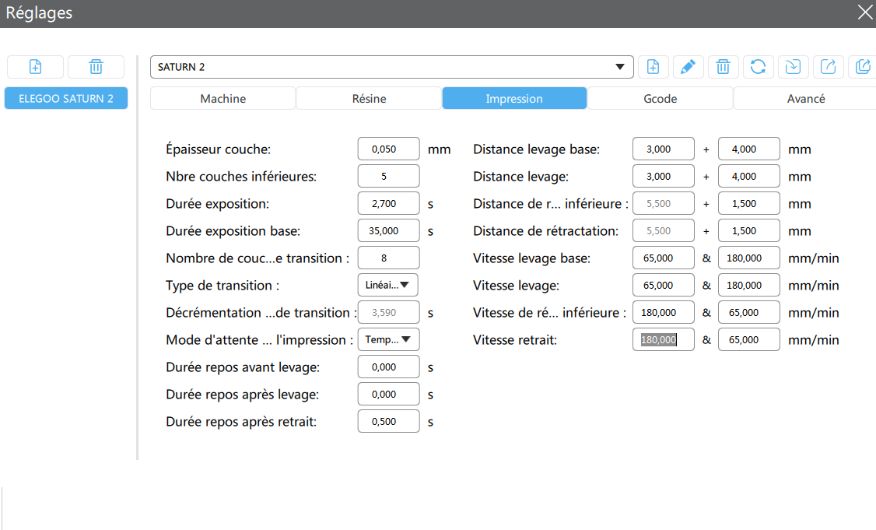Open the Avancé tab

805,99
